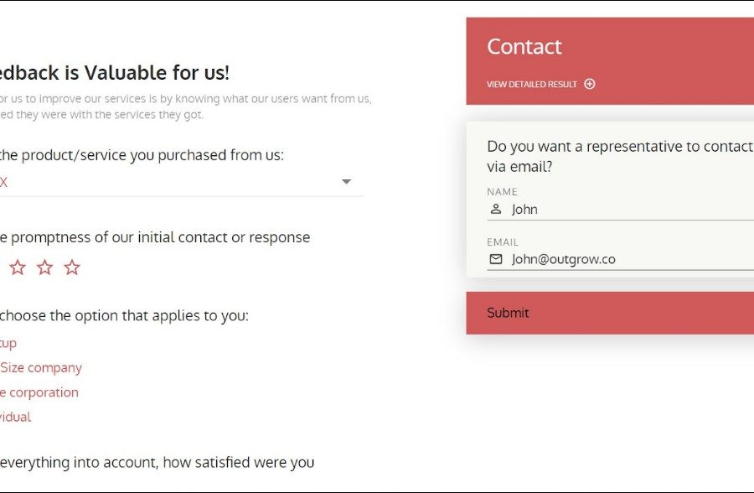
Task: Select the rightmost star in the promptness rating
Action: pyautogui.click(x=72, y=267)
